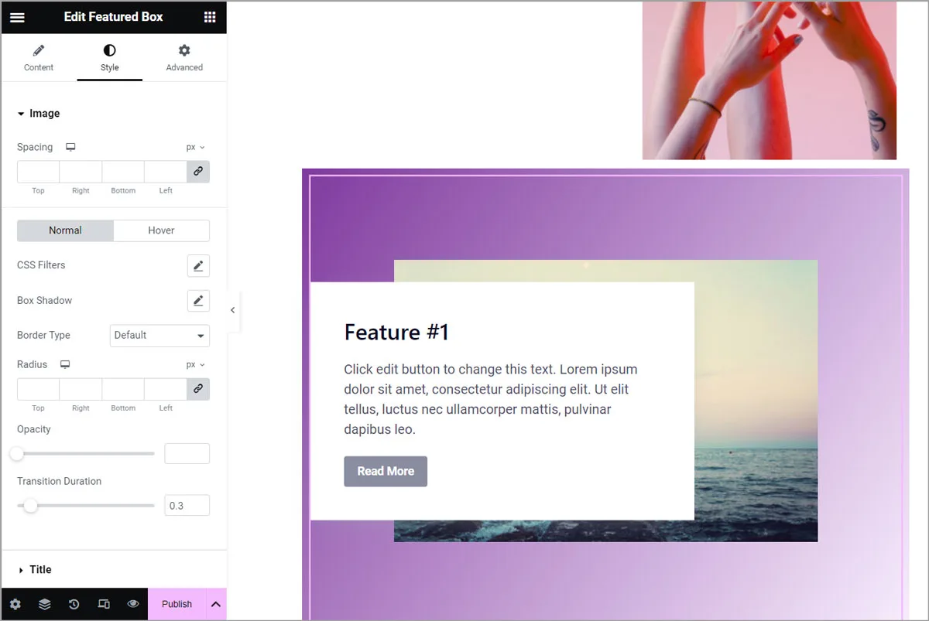This screenshot has width=929, height=621.
Task: Click the Radius Top input field
Action: click(38, 389)
